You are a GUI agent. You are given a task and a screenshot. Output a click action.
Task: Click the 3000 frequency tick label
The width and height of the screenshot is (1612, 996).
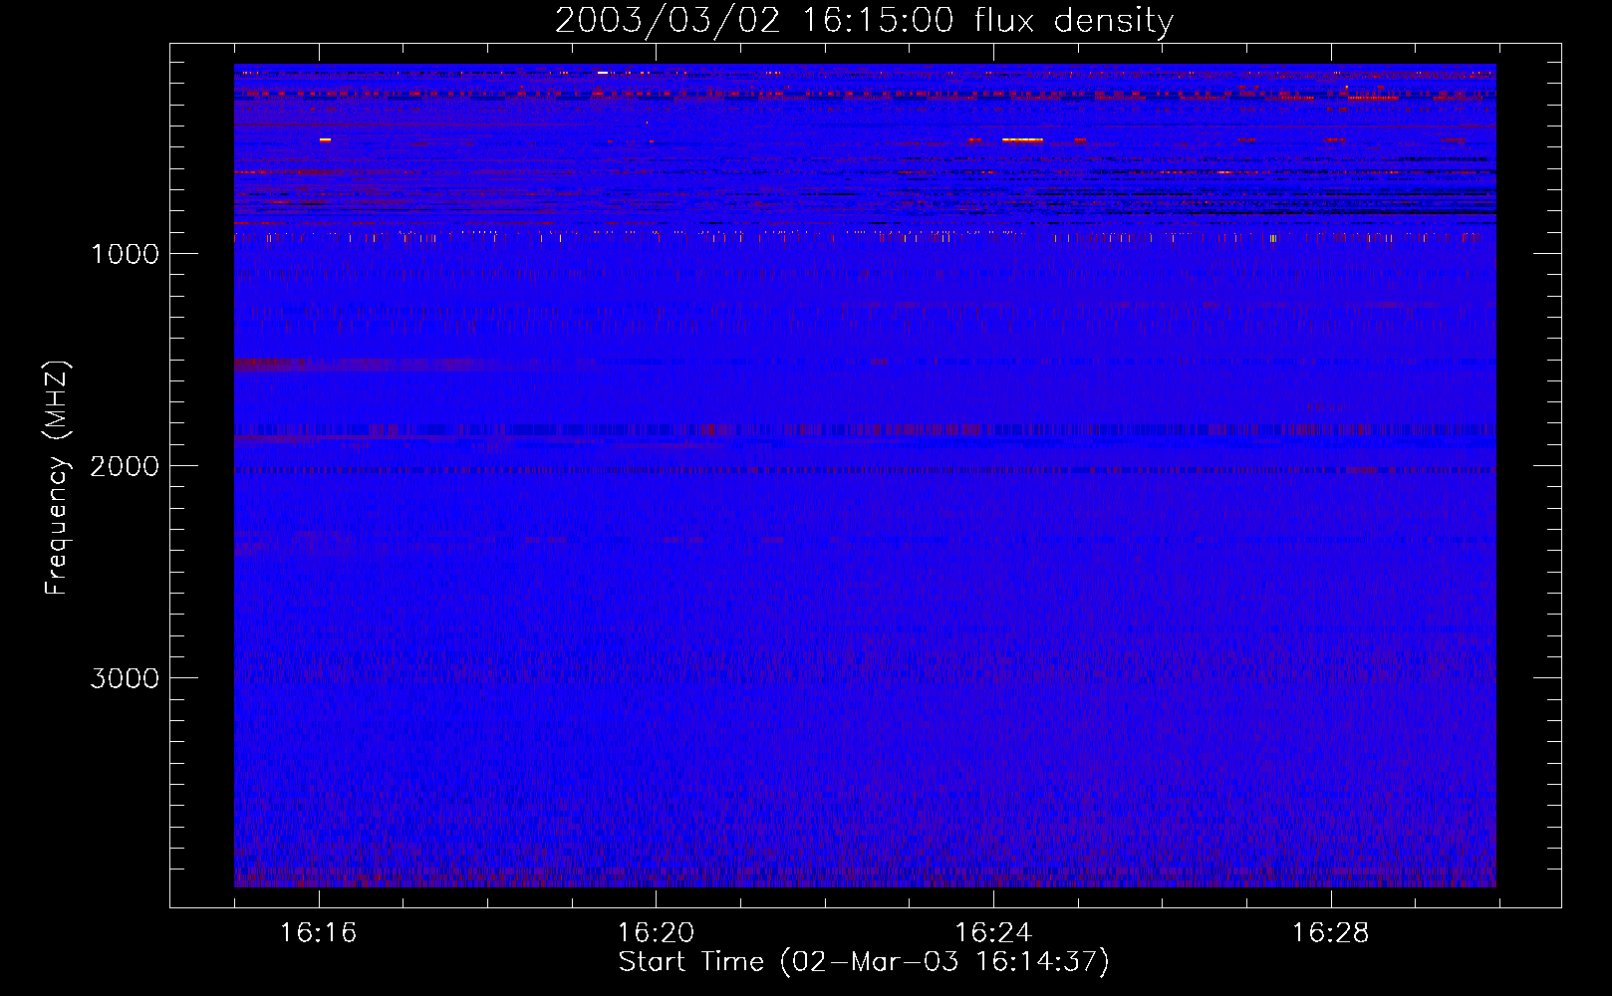coord(125,678)
